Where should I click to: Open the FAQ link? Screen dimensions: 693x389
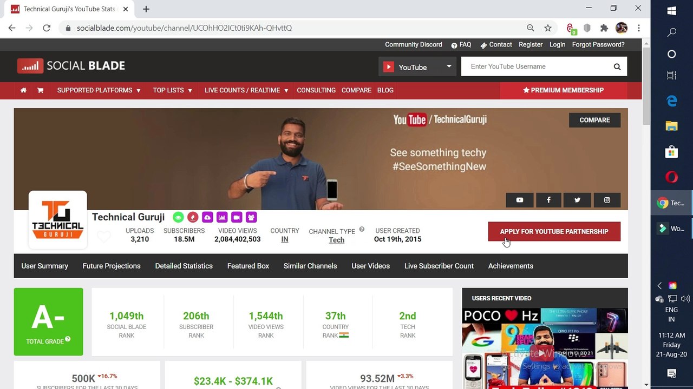tap(461, 45)
